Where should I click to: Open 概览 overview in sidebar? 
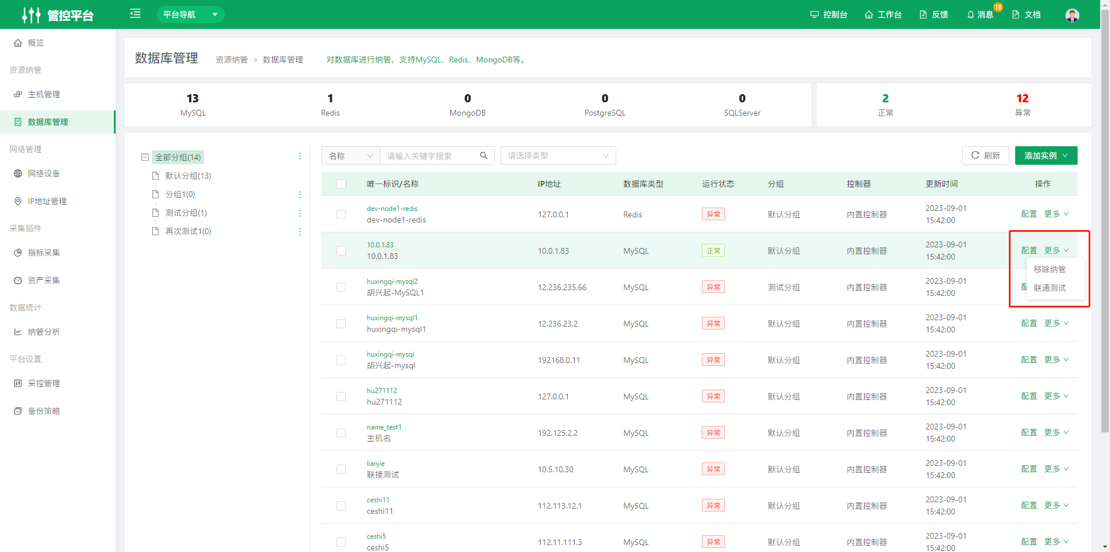pyautogui.click(x=58, y=43)
